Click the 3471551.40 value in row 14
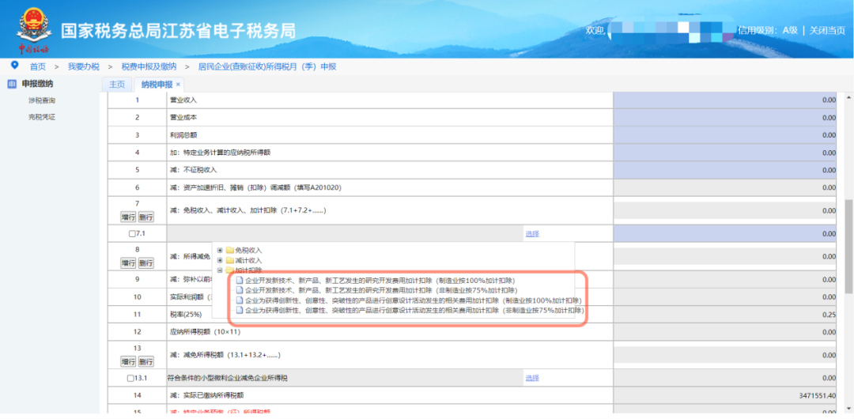Screen dimensions: 854x419 tap(816, 395)
